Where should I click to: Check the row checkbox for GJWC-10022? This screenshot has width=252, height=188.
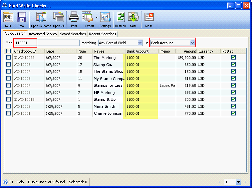tap(8, 57)
